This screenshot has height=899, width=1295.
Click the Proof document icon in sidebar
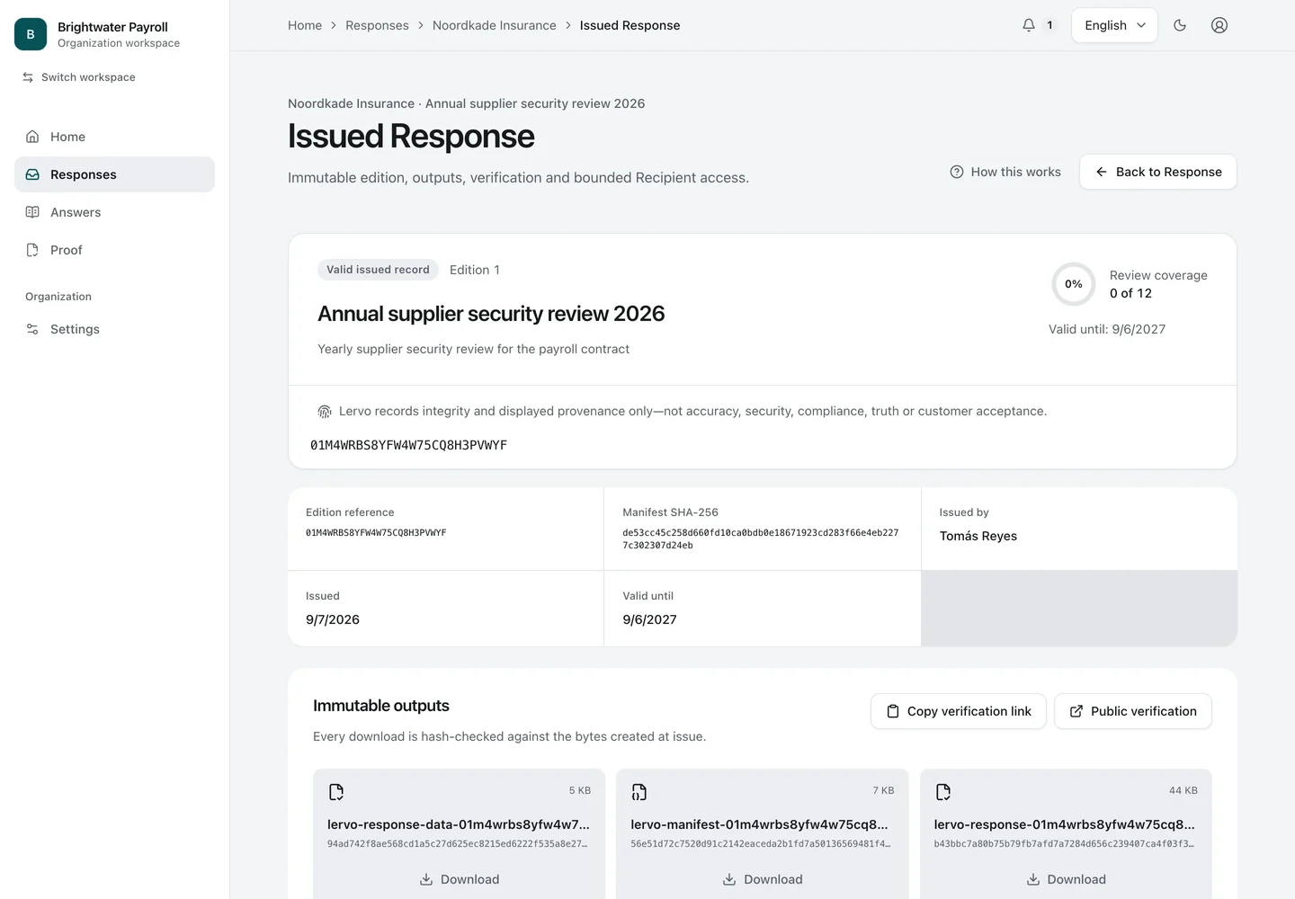32,250
